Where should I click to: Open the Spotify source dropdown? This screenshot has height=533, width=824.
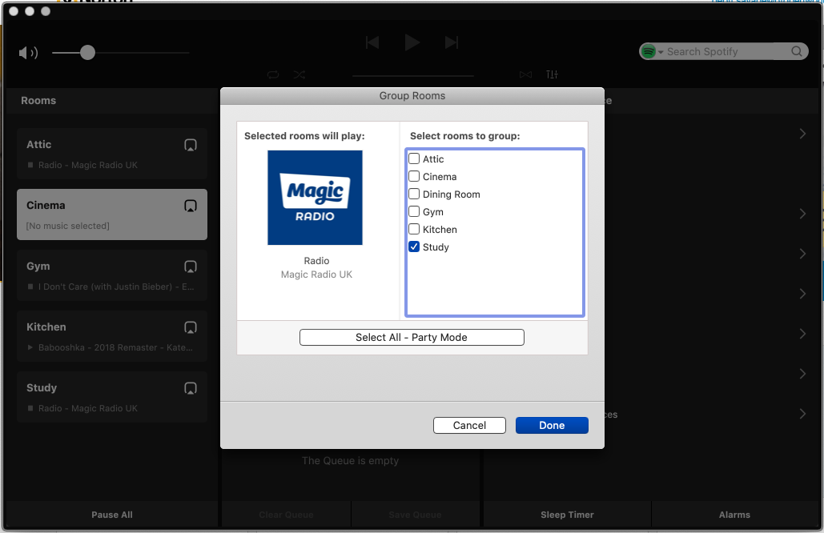coord(652,51)
